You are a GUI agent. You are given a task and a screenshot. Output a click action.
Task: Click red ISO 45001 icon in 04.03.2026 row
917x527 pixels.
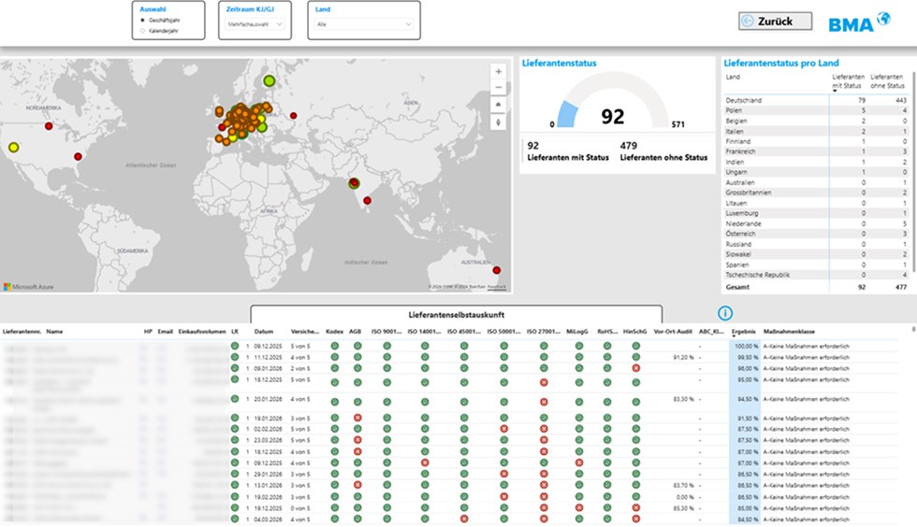click(x=464, y=519)
